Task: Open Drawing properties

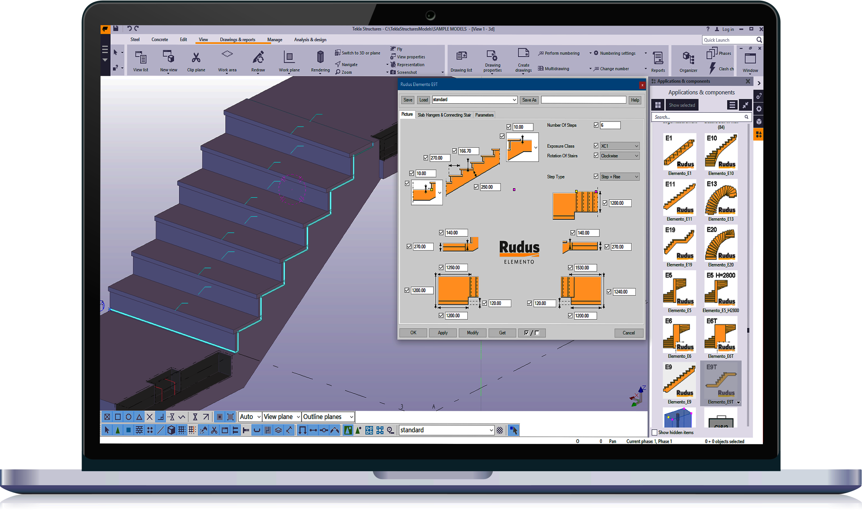Action: coord(492,61)
